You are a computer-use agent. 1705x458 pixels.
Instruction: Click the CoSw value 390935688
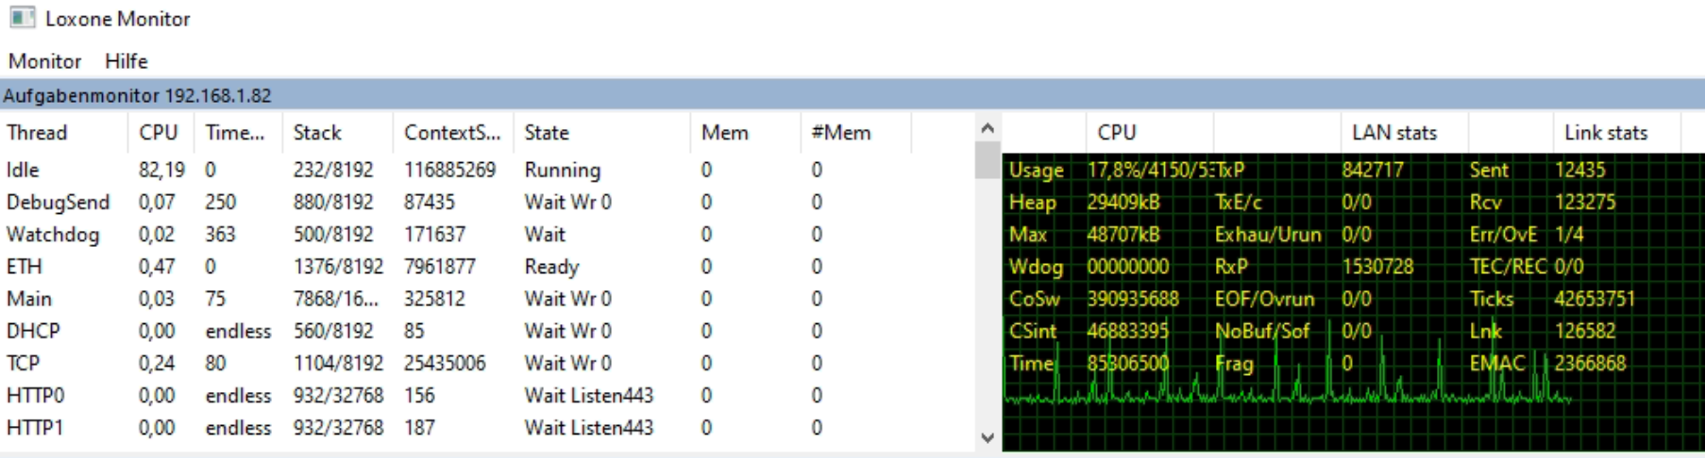coord(1133,299)
